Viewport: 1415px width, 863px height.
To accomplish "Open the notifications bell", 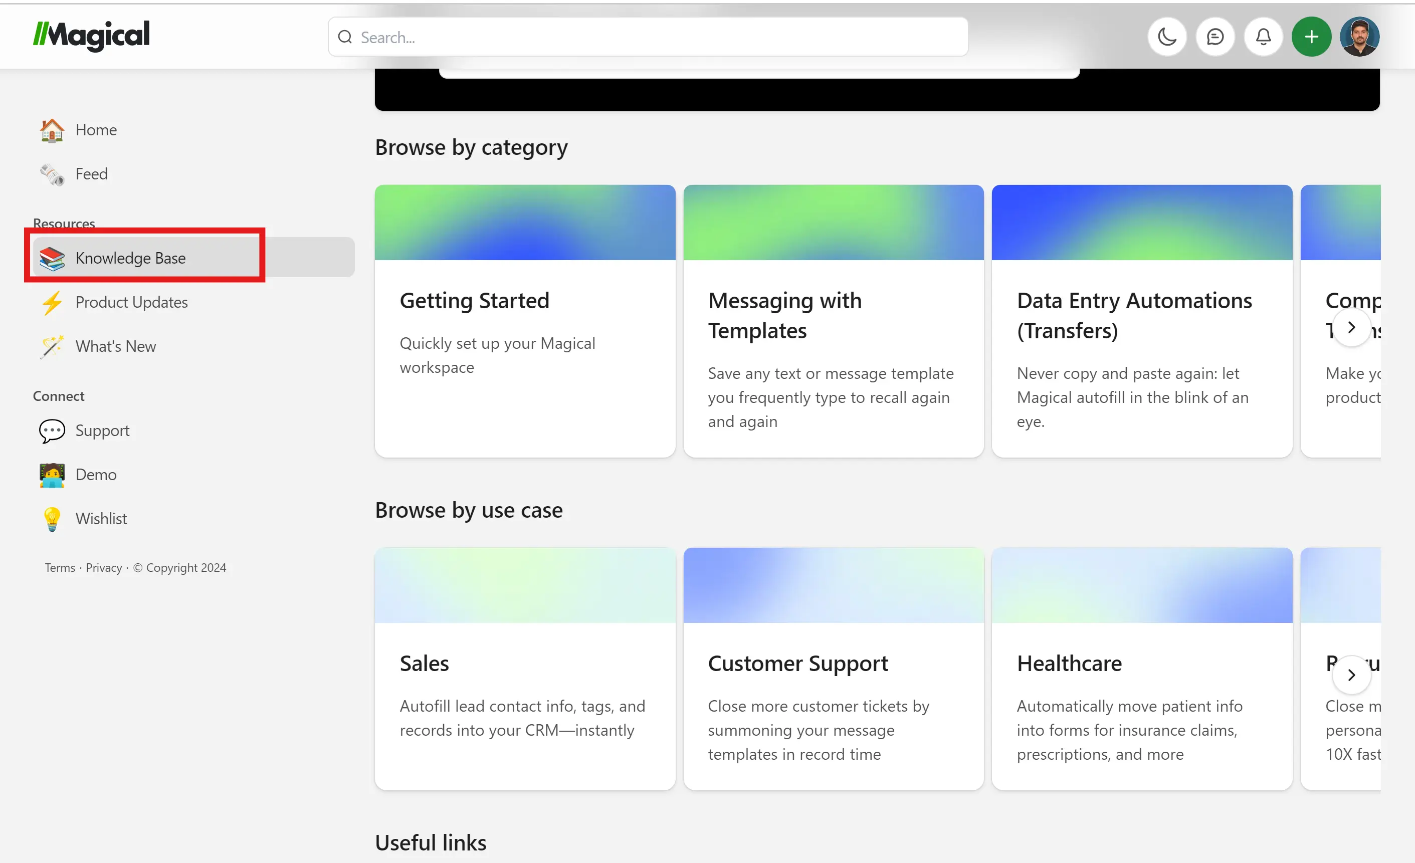I will [x=1263, y=37].
